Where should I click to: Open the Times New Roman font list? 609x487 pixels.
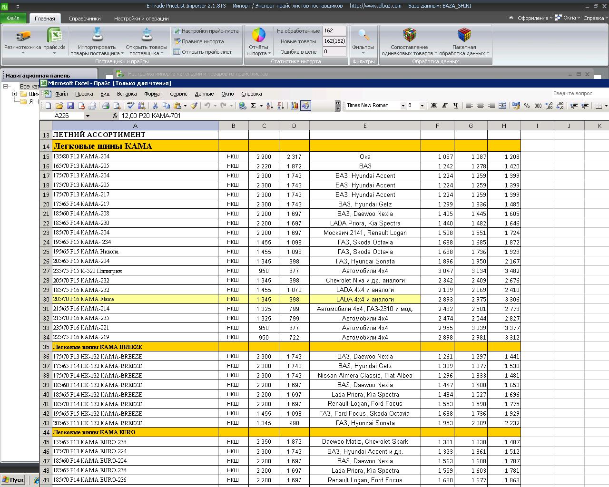click(403, 106)
